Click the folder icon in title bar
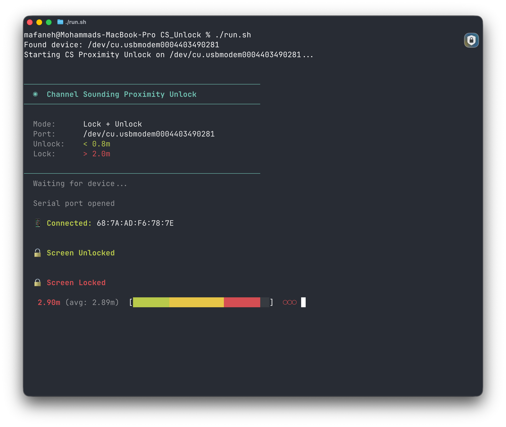Image resolution: width=506 pixels, height=427 pixels. (x=60, y=22)
